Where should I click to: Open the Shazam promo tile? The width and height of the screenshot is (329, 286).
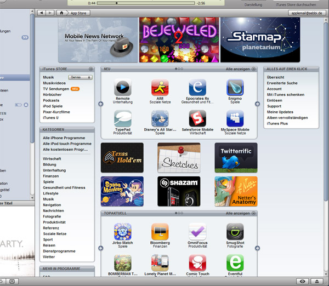pyautogui.click(x=179, y=191)
